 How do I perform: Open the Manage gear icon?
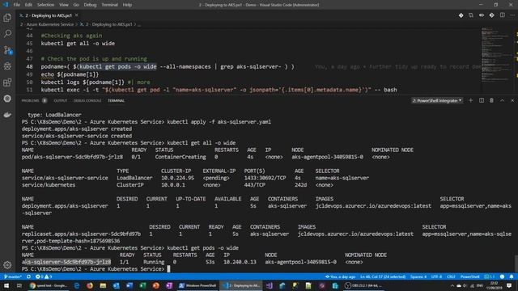7,264
